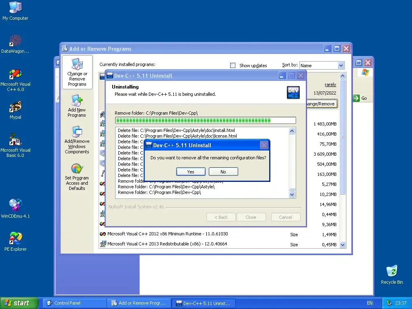This screenshot has width=412, height=309.
Task: Launch Microsoft Visual C++ 6.0 shortcut
Action: (15, 80)
